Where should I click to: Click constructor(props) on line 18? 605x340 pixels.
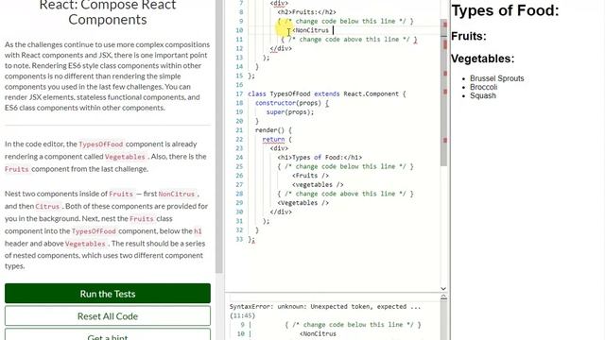coord(287,103)
